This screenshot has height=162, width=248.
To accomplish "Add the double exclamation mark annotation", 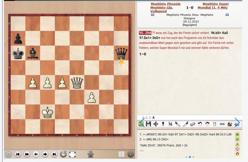I will click(215, 124).
